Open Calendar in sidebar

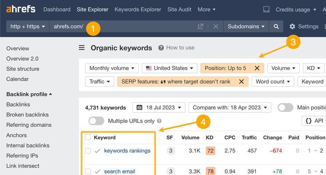tap(18, 79)
